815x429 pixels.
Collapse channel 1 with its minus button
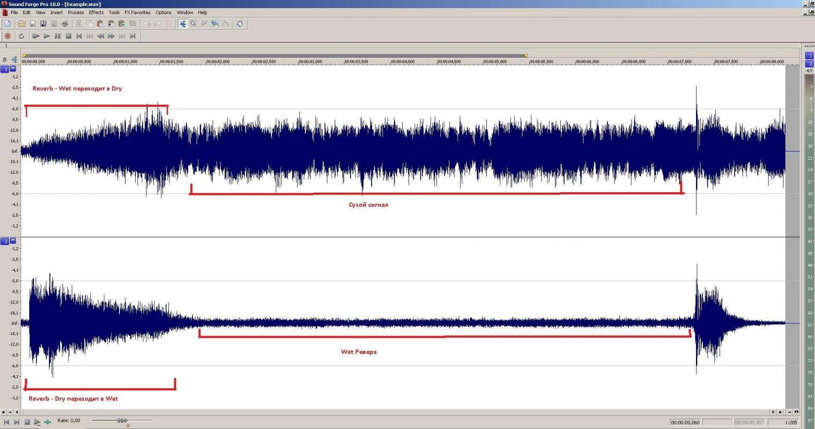(13, 69)
